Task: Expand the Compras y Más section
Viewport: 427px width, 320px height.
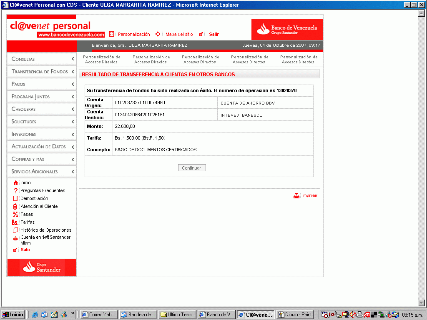Action: tap(42, 159)
